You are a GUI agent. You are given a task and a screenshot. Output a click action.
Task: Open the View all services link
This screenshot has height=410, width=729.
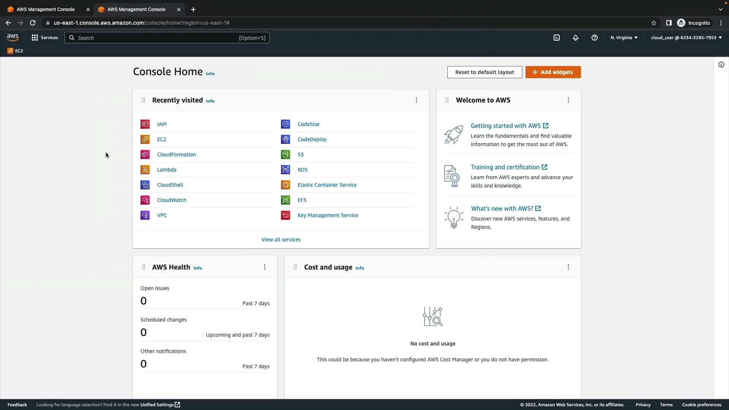click(281, 240)
